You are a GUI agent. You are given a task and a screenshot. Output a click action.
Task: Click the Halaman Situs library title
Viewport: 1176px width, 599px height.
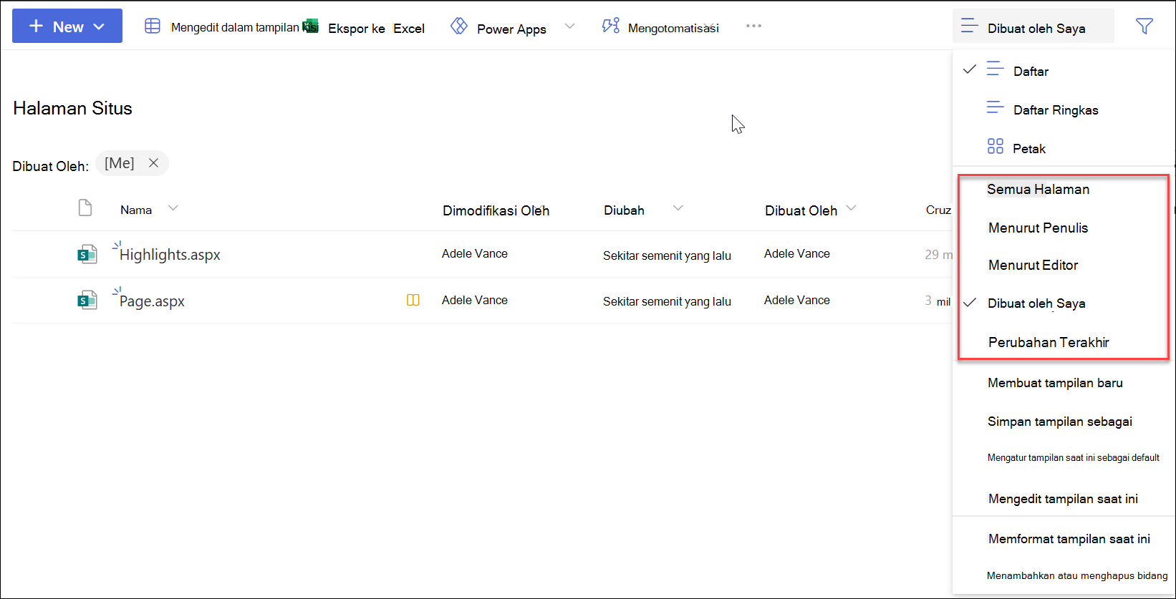[x=72, y=108]
